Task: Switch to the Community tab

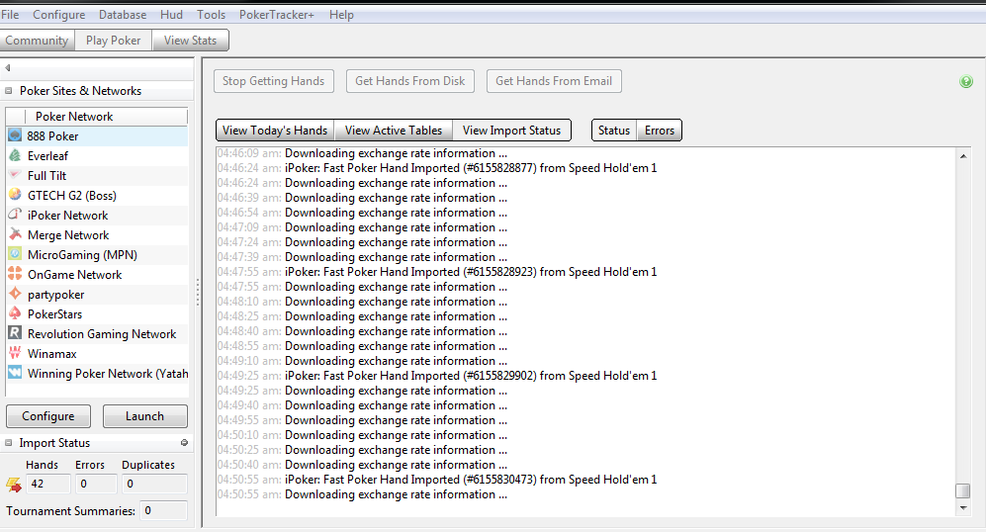Action: 37,41
